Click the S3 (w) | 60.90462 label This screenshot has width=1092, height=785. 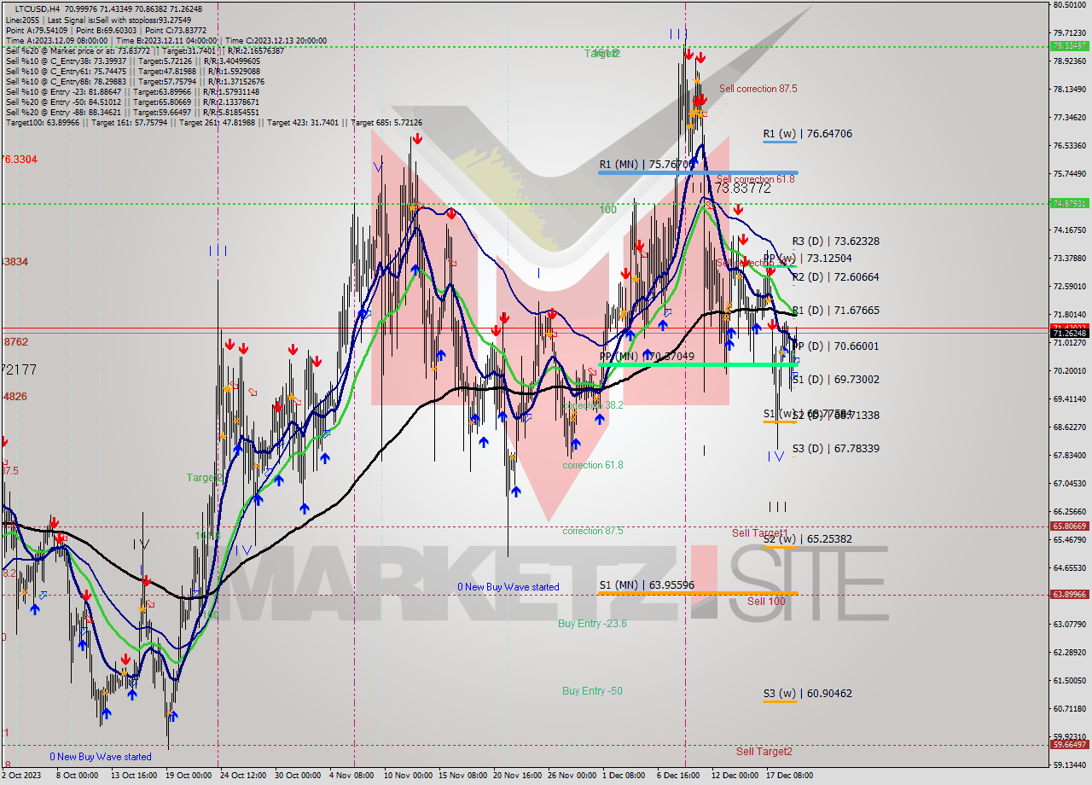pyautogui.click(x=807, y=694)
